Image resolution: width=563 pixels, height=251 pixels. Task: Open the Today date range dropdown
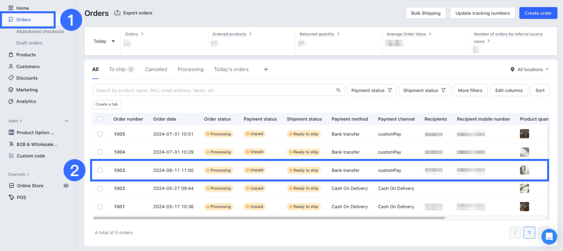(x=104, y=41)
